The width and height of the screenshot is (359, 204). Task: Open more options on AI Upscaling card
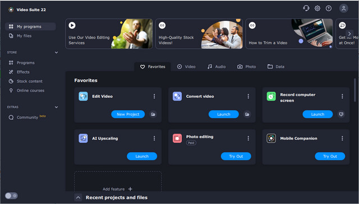154,138
